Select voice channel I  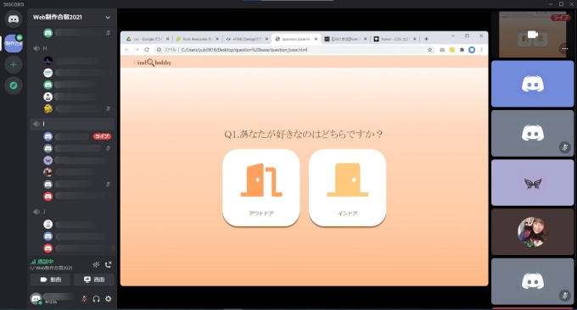tap(72, 124)
